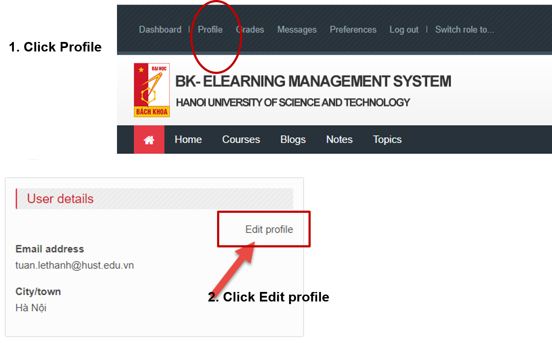Click the Edit profile link
This screenshot has height=343, width=552.
[269, 229]
